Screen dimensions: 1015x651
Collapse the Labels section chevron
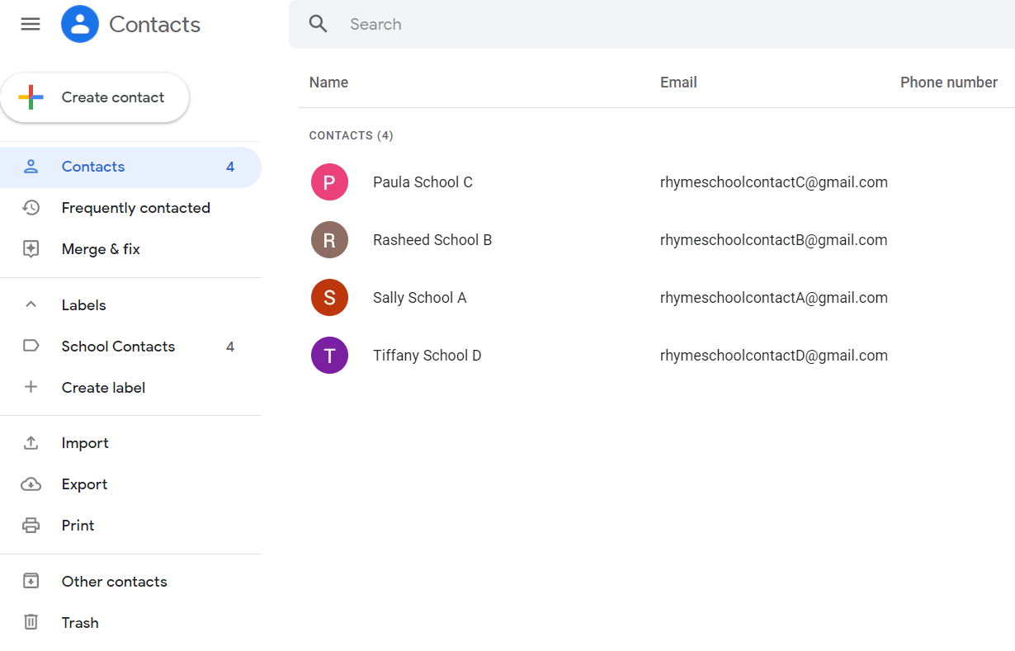click(x=31, y=305)
